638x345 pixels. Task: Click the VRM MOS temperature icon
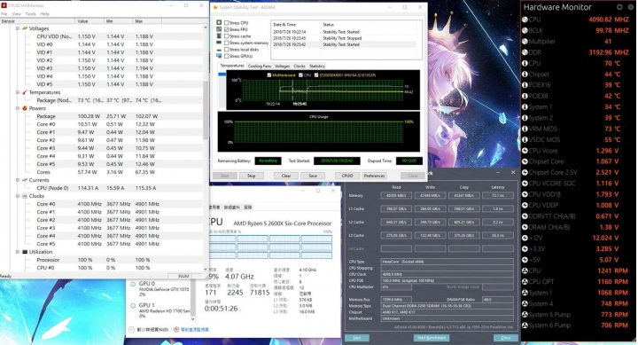coord(525,129)
